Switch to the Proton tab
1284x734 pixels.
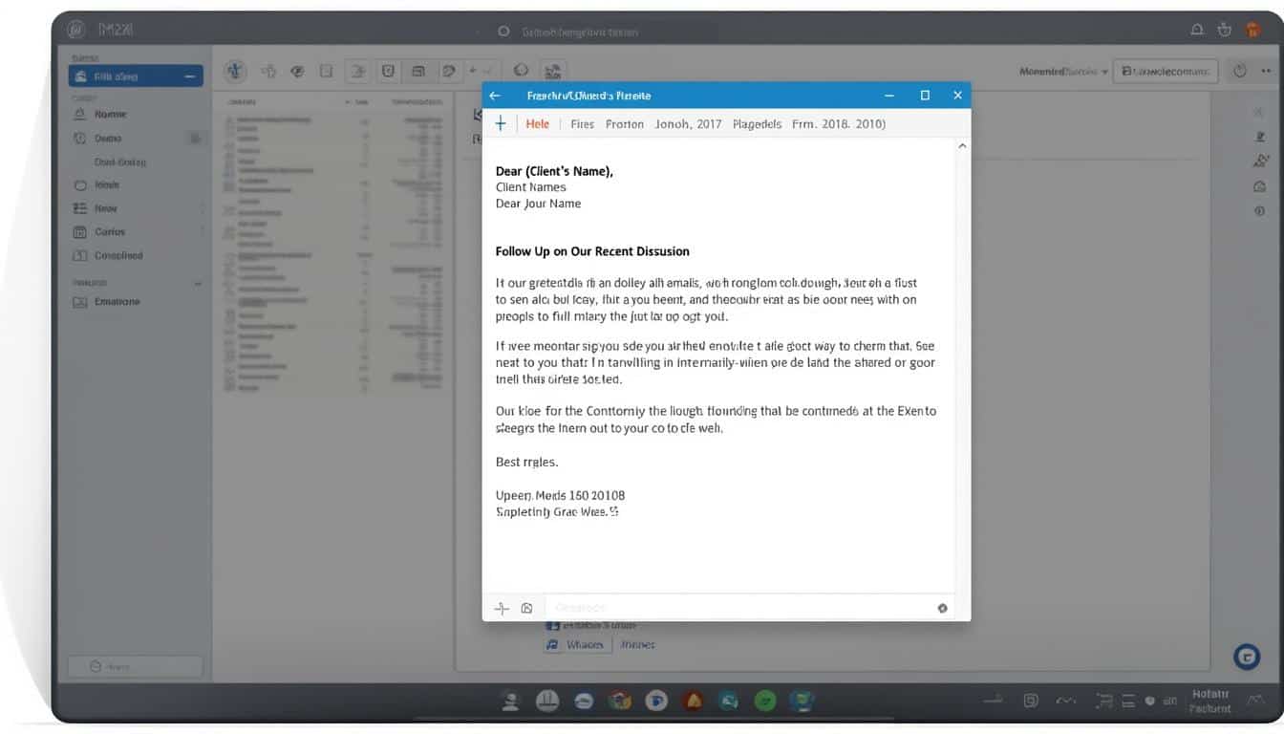tap(624, 123)
